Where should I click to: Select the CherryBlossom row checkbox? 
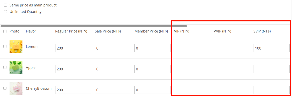[5, 88]
